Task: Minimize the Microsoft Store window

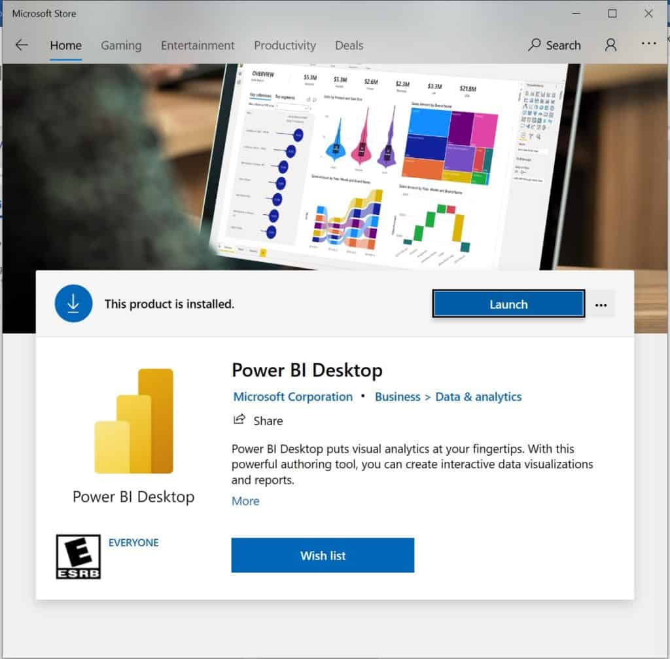Action: tap(576, 14)
